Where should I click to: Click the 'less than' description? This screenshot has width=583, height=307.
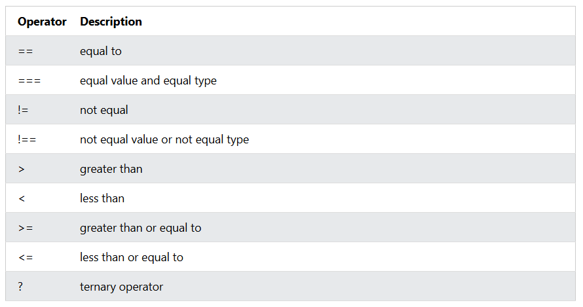click(102, 198)
